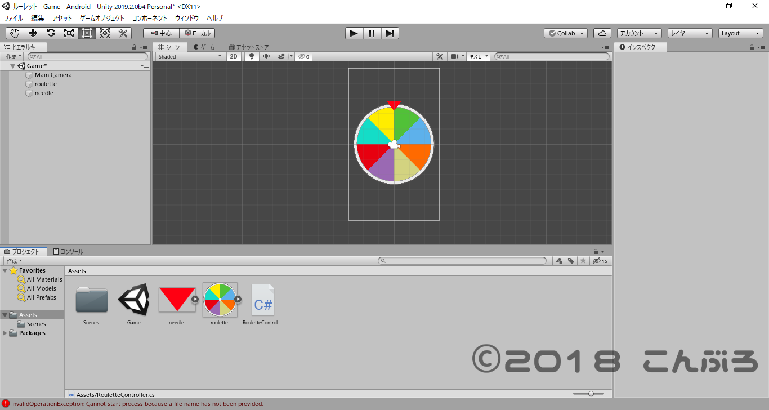Click the Unity cloud services icon
This screenshot has height=410, width=769.
[x=602, y=33]
